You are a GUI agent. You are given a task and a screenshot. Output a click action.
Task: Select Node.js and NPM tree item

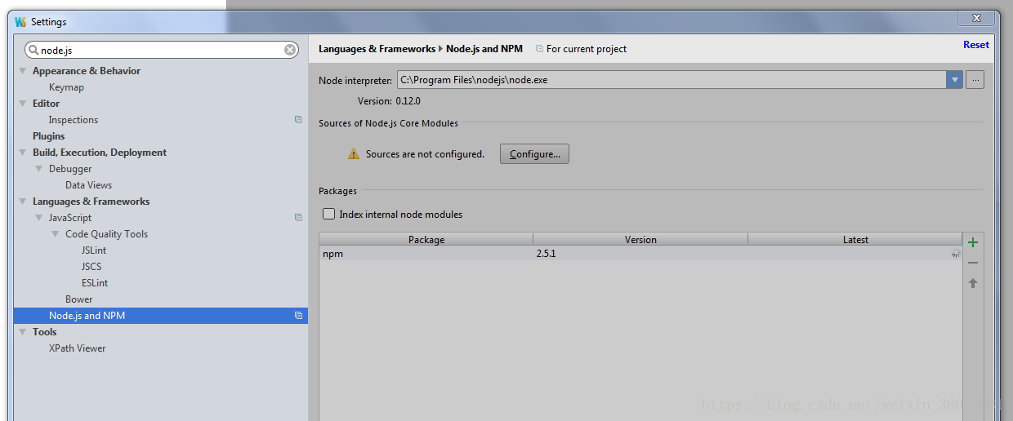(x=161, y=316)
